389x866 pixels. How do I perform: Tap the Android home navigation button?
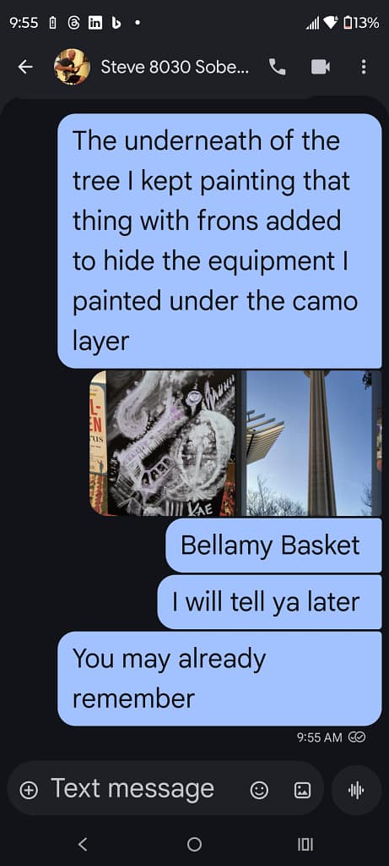click(x=194, y=844)
